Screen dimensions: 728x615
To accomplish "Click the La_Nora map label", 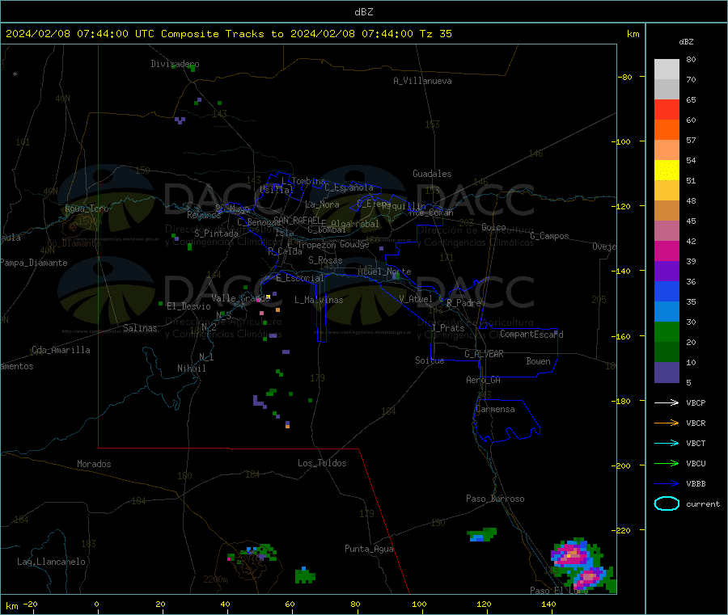I will pyautogui.click(x=322, y=204).
